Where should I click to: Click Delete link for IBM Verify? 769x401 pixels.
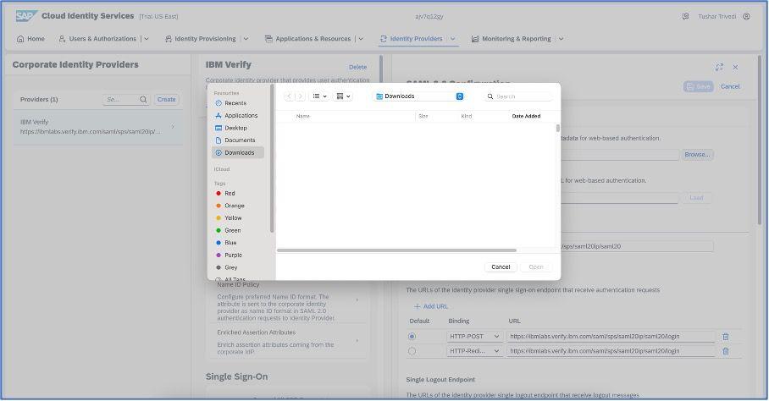(357, 67)
